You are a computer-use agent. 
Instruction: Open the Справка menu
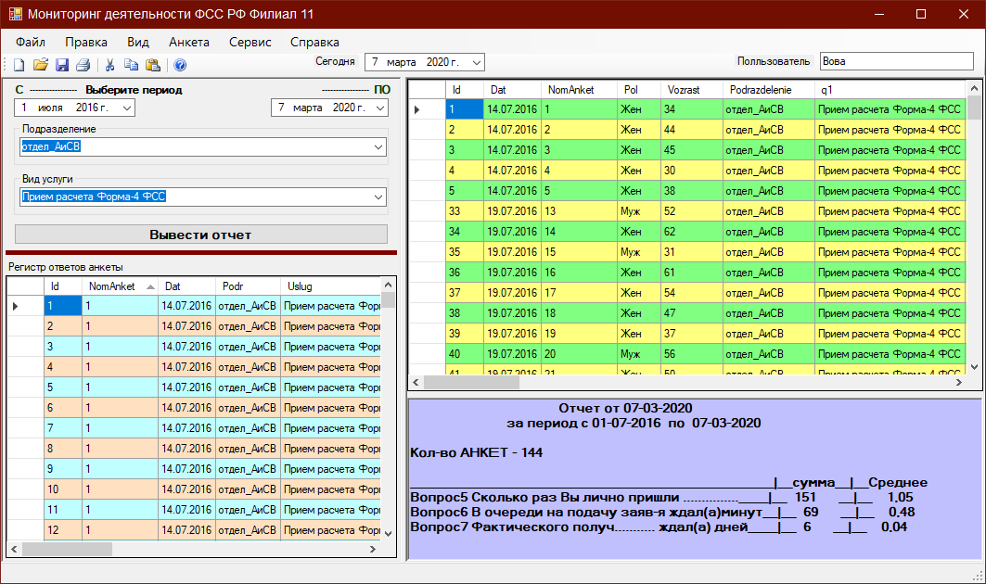tap(314, 42)
